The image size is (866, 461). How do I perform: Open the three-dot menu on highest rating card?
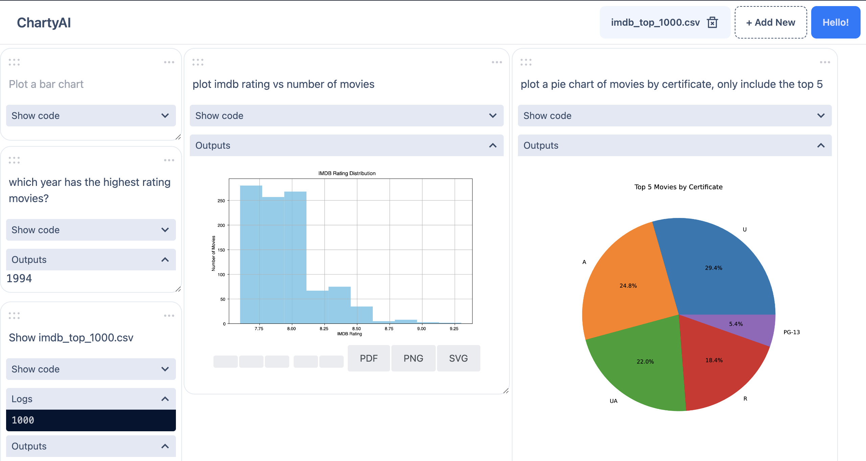point(169,160)
